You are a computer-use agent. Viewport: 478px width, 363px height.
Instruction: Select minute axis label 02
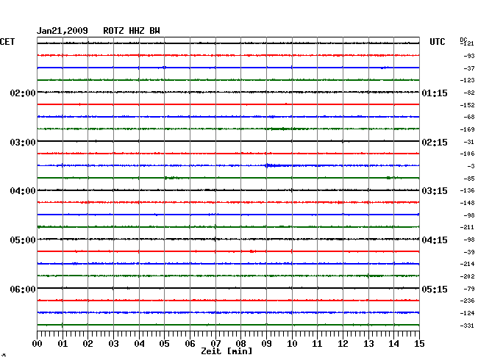tap(88, 344)
